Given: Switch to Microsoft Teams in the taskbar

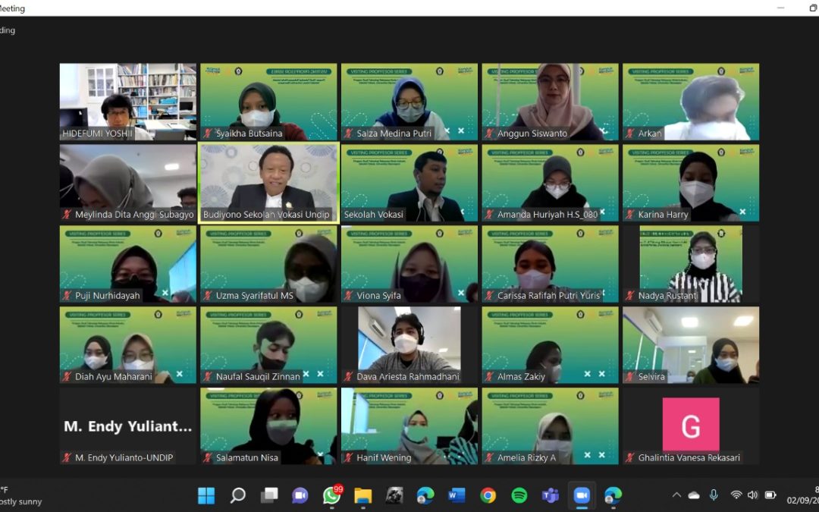Looking at the screenshot, I should point(551,495).
